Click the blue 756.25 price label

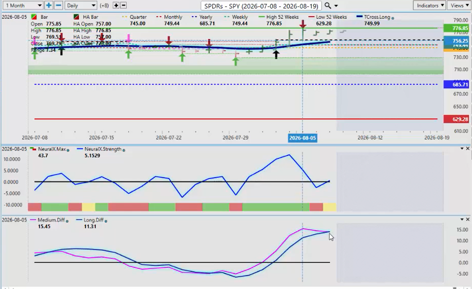click(456, 40)
